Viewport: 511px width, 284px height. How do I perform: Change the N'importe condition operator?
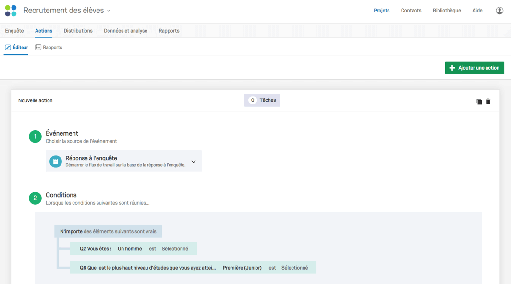pos(71,232)
